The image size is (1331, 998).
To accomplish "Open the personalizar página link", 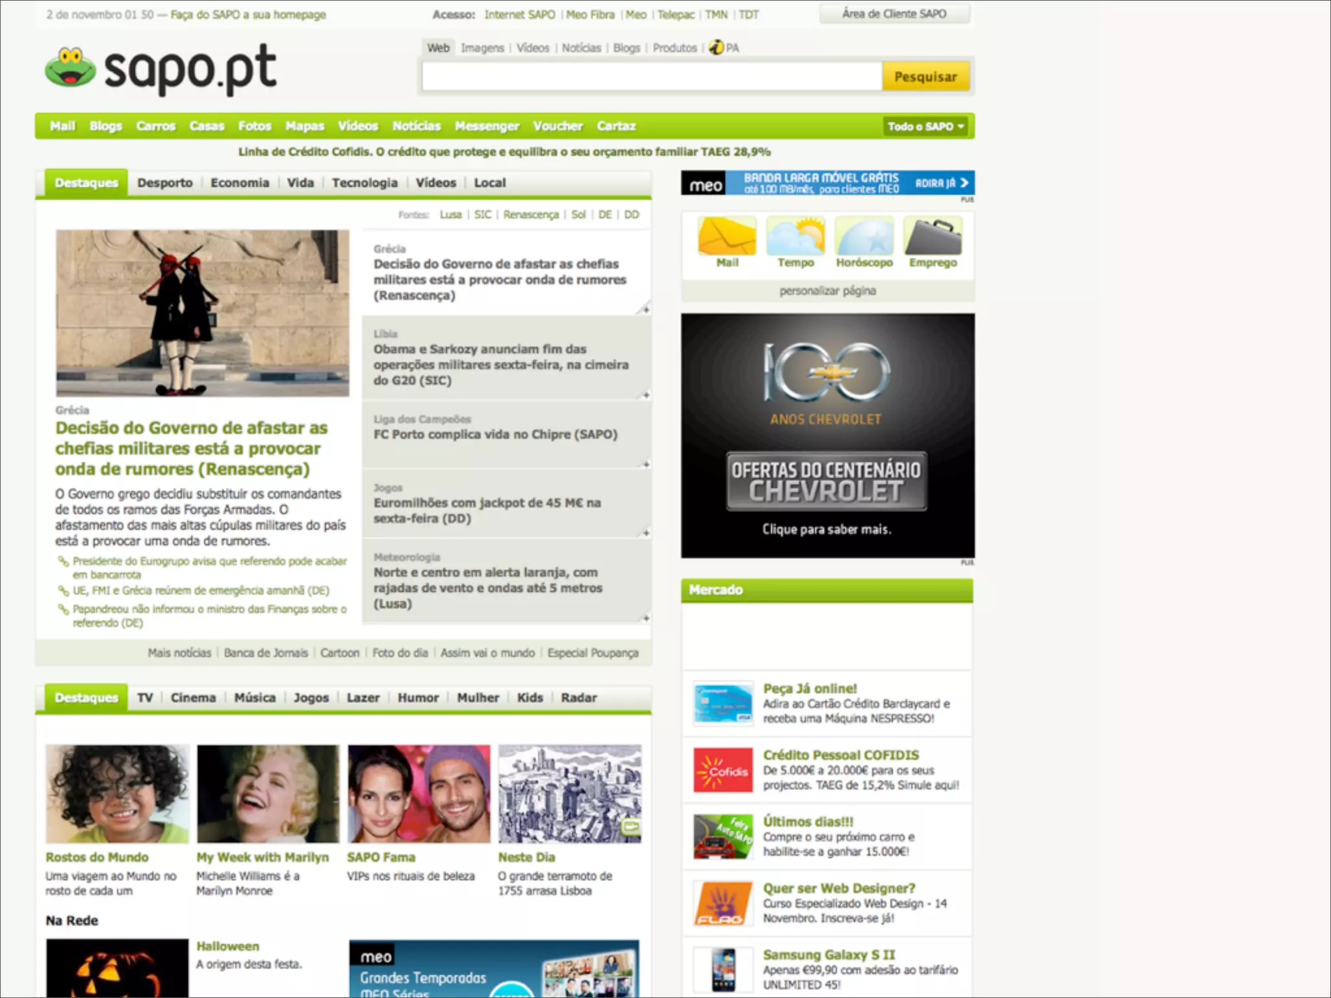I will 827,291.
